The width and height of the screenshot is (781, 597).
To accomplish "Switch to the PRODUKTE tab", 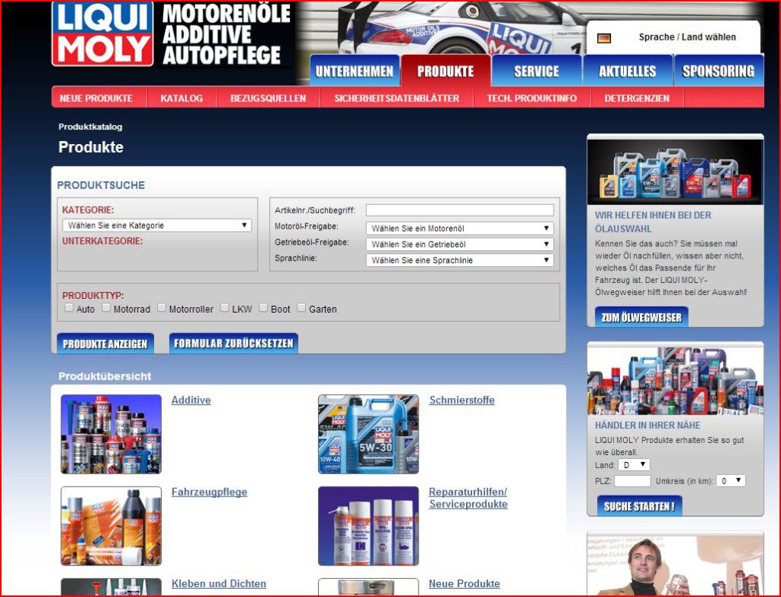I will pos(445,71).
